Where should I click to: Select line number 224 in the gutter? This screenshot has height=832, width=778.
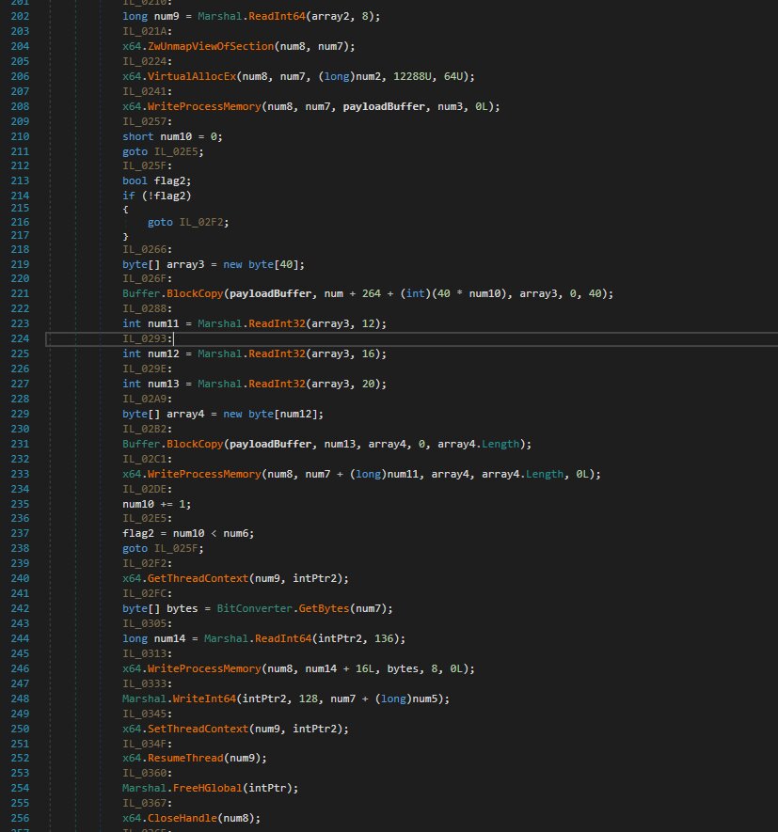pyautogui.click(x=21, y=338)
